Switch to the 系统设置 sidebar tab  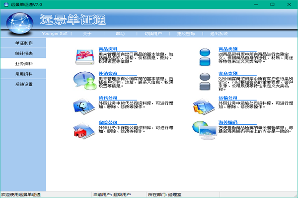pos(23,84)
